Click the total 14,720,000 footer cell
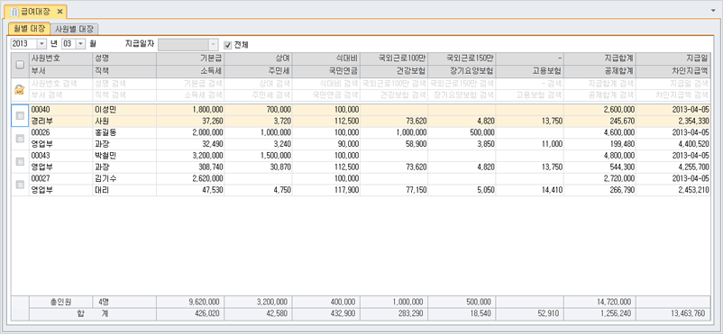 tap(599, 302)
